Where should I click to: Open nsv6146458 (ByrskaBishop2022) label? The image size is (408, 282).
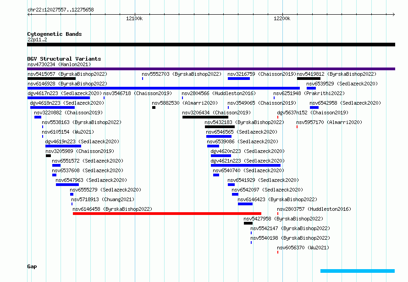(112, 209)
